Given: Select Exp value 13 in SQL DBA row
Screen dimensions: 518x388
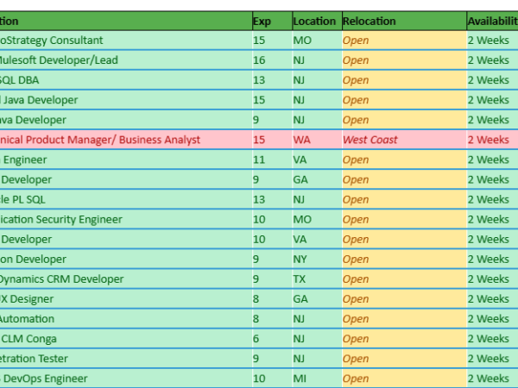Looking at the screenshot, I should 272,80.
